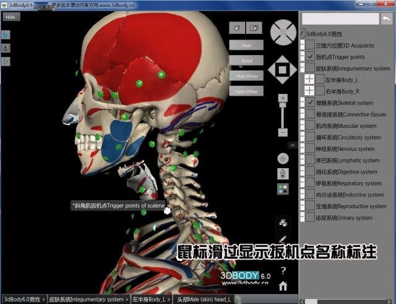This screenshot has height=304, width=396.
Task: Toggle 内分泌系统Endocrine system checkbox
Action: (310, 195)
